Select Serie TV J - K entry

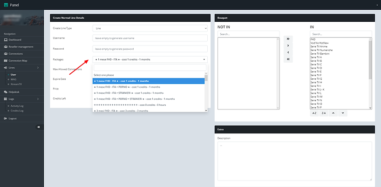click(340, 90)
